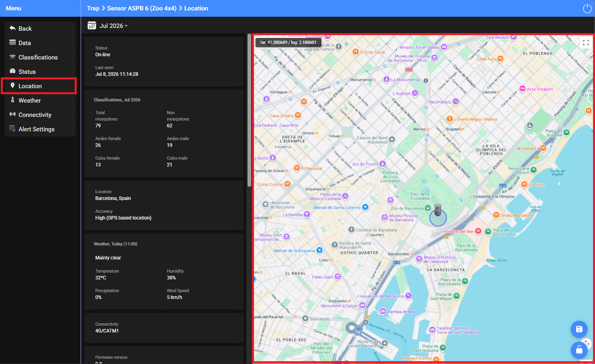Click the Catedral de Barcelona pin
Image resolution: width=595 pixels, height=364 pixels.
pyautogui.click(x=351, y=229)
